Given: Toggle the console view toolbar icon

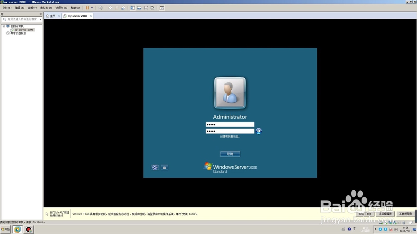Looking at the screenshot, I should (x=162, y=7).
